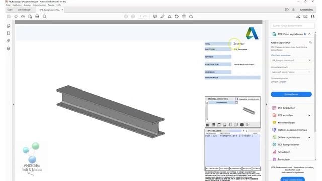The width and height of the screenshot is (322, 181).
Task: Click the Anmelden sign-in button
Action: [x=306, y=10]
